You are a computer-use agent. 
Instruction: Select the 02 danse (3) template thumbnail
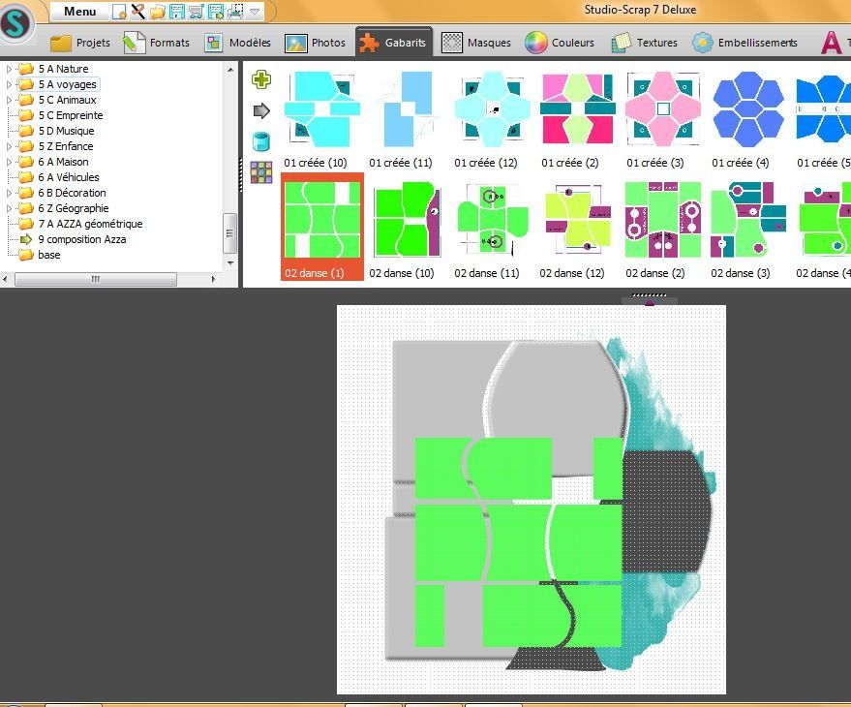pyautogui.click(x=747, y=220)
